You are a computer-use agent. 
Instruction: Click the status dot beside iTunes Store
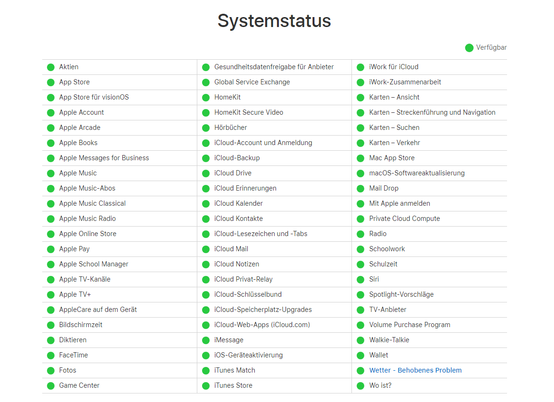pyautogui.click(x=206, y=385)
